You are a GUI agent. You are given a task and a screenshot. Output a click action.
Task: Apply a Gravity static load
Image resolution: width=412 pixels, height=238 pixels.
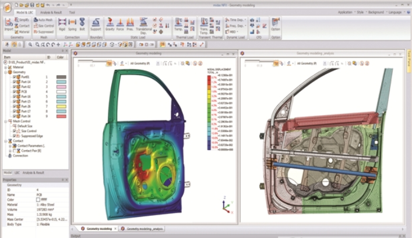(110, 24)
